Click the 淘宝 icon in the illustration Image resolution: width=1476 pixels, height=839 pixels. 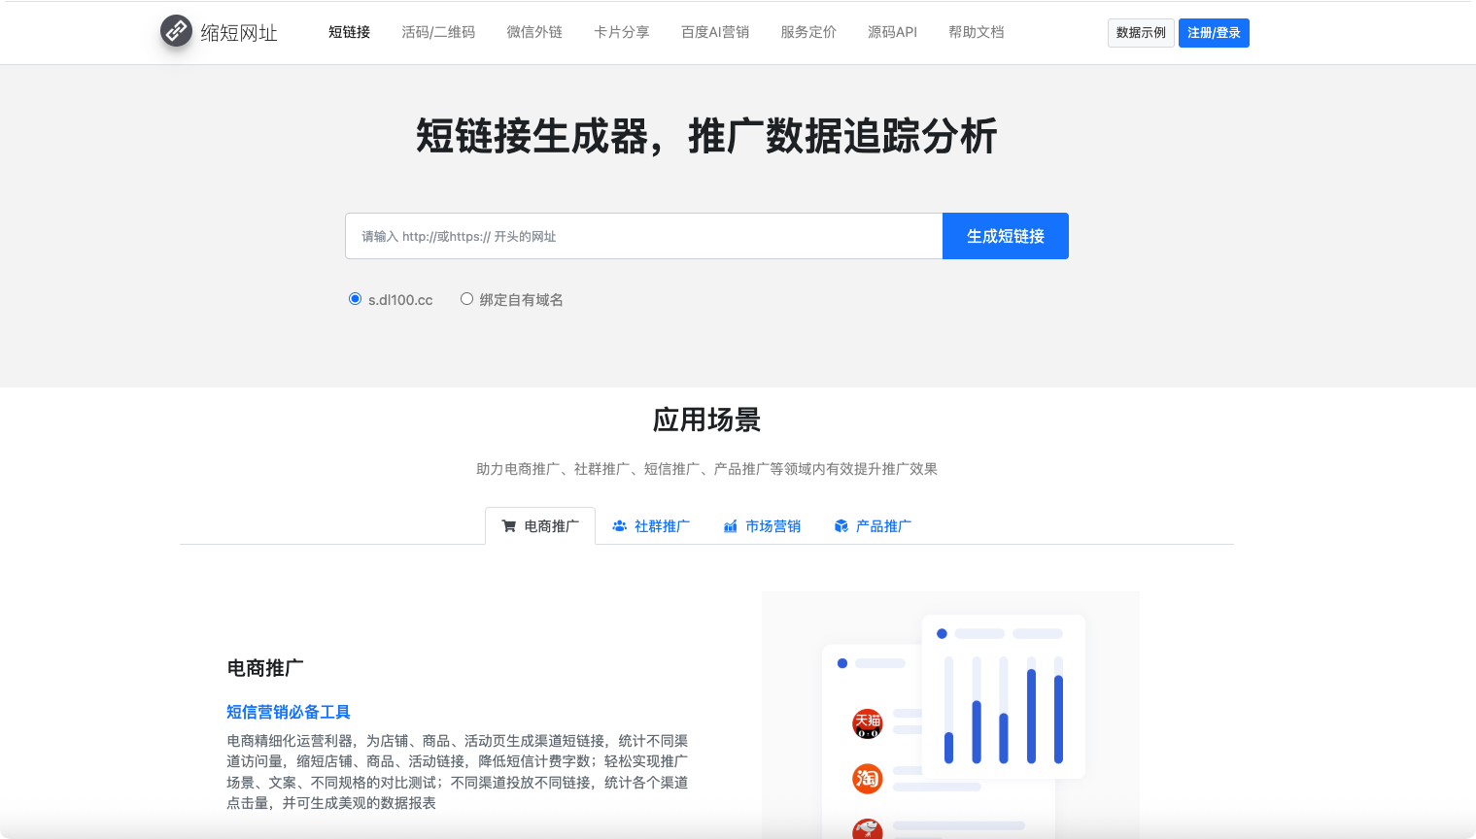(866, 780)
